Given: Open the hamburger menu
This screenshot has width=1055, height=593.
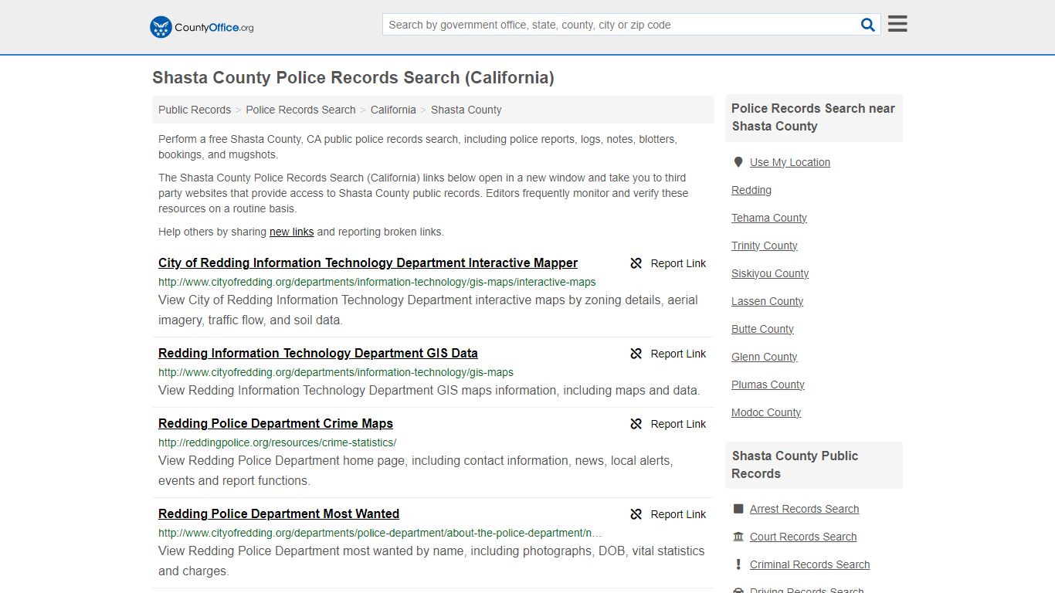Looking at the screenshot, I should 897,24.
